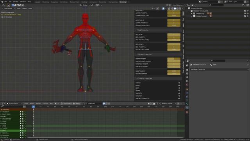Open the World properties tab icon
250x141 pixels.
[187, 85]
